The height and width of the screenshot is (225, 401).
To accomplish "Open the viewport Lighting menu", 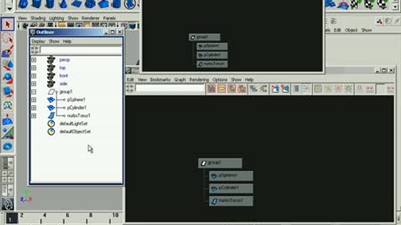I will point(56,18).
